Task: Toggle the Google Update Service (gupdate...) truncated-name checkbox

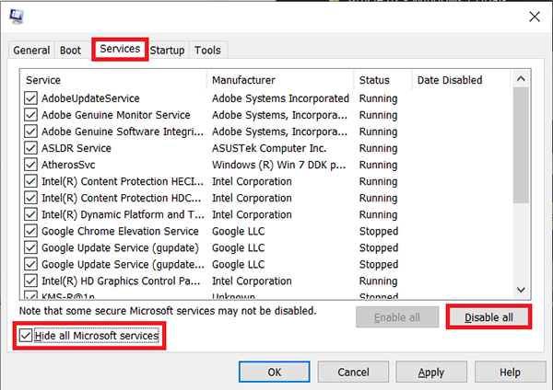Action: tap(30, 264)
